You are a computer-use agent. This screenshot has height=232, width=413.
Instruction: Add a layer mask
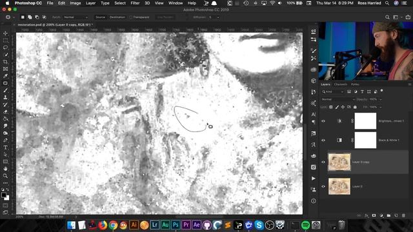click(374, 215)
